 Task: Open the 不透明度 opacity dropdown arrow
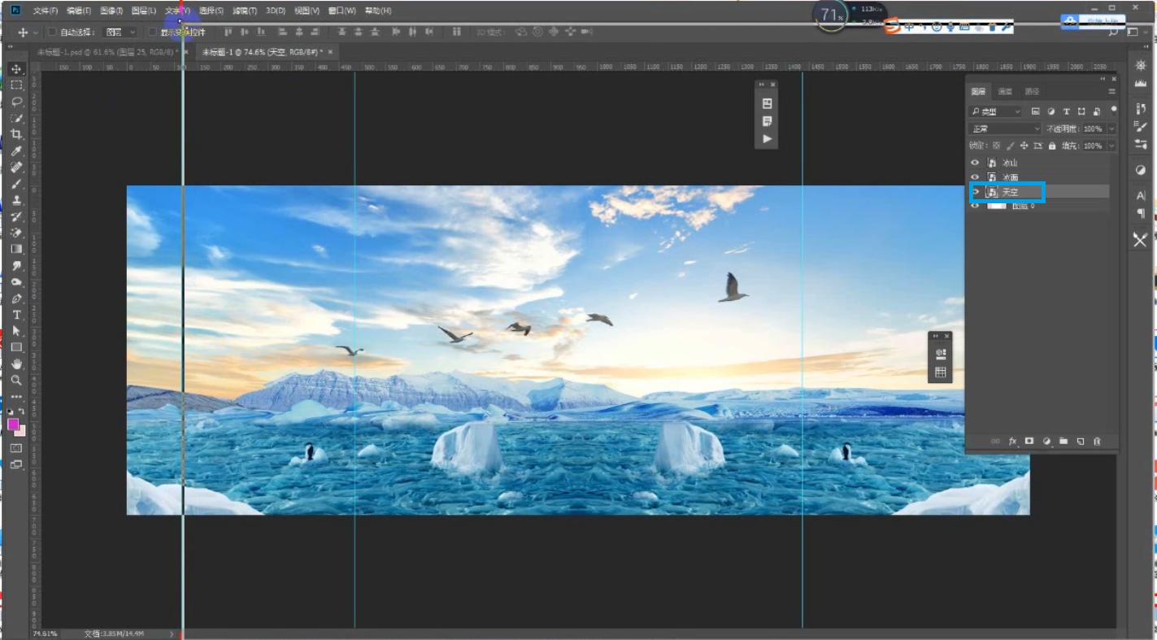[x=1111, y=128]
